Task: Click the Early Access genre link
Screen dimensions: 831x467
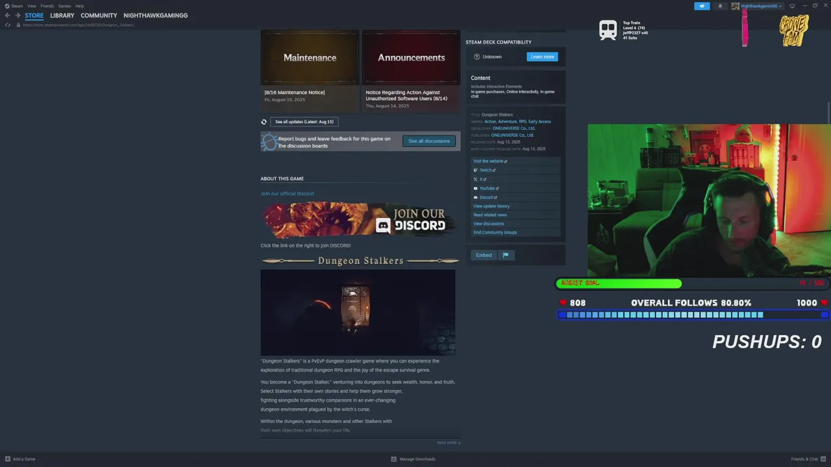Action: click(540, 122)
